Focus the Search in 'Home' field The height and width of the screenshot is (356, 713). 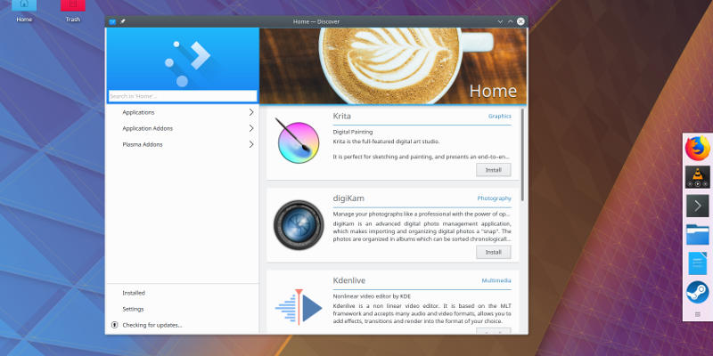[x=183, y=96]
